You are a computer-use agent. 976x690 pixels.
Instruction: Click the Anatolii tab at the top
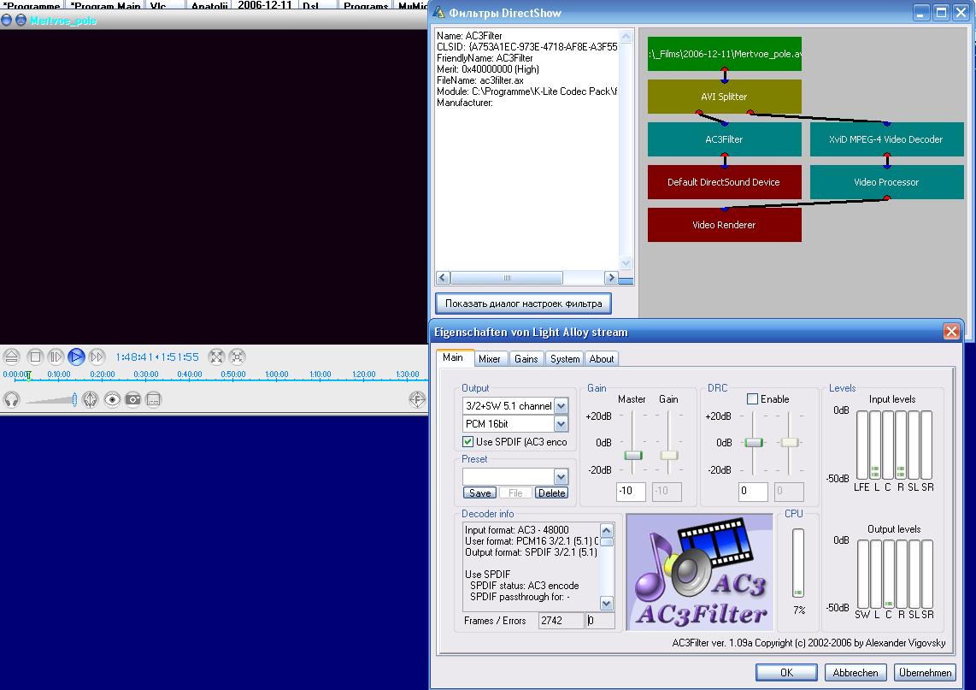pyautogui.click(x=209, y=5)
